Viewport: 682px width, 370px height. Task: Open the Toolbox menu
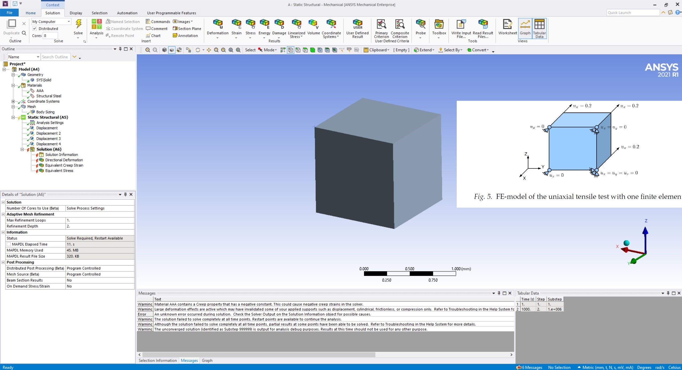[x=439, y=29]
